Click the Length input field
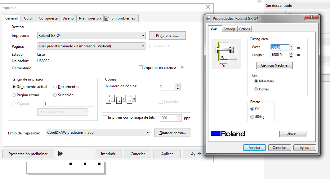Screen dimensions: 330x179 click(280, 55)
